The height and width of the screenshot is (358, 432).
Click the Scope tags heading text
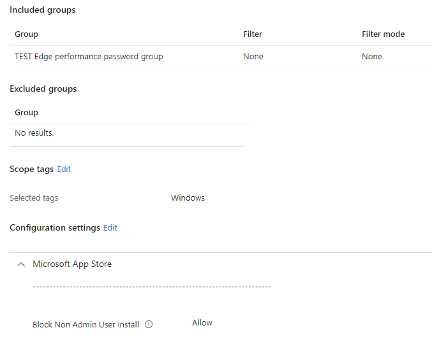pyautogui.click(x=31, y=169)
